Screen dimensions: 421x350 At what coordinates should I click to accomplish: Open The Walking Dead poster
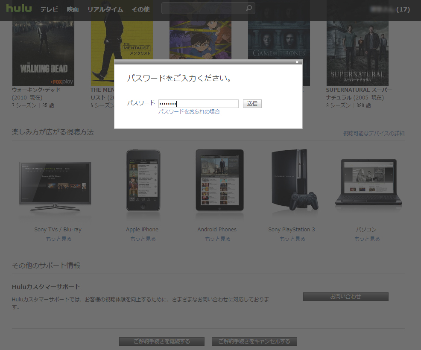point(43,53)
